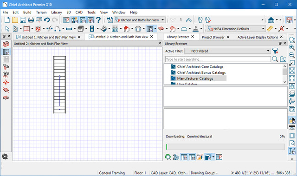Open the Help question mark icon

click(x=98, y=20)
